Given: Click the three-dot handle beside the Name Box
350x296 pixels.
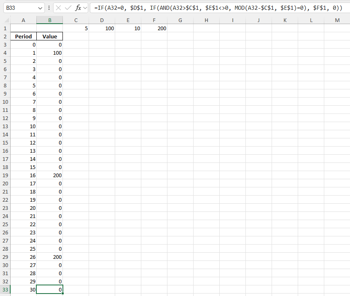Looking at the screenshot, I should click(49, 8).
